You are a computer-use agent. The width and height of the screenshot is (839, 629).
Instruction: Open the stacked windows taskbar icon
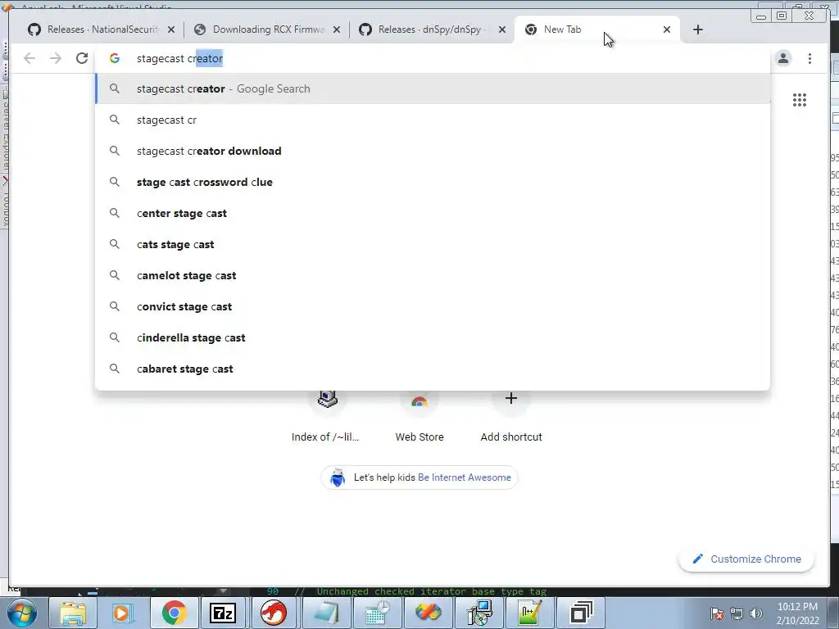tap(581, 613)
